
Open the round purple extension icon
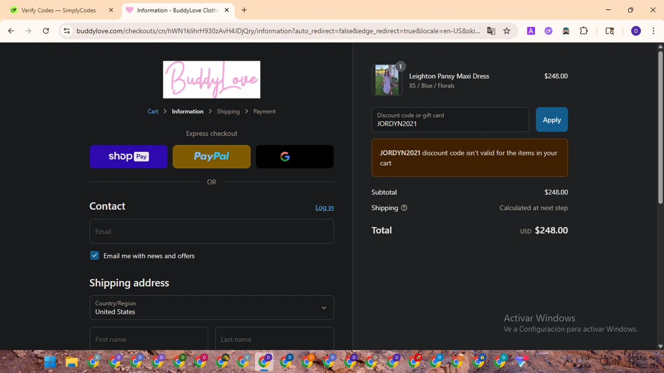548,31
